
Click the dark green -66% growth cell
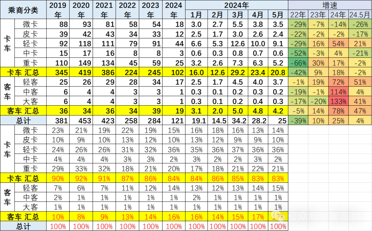(x=298, y=63)
